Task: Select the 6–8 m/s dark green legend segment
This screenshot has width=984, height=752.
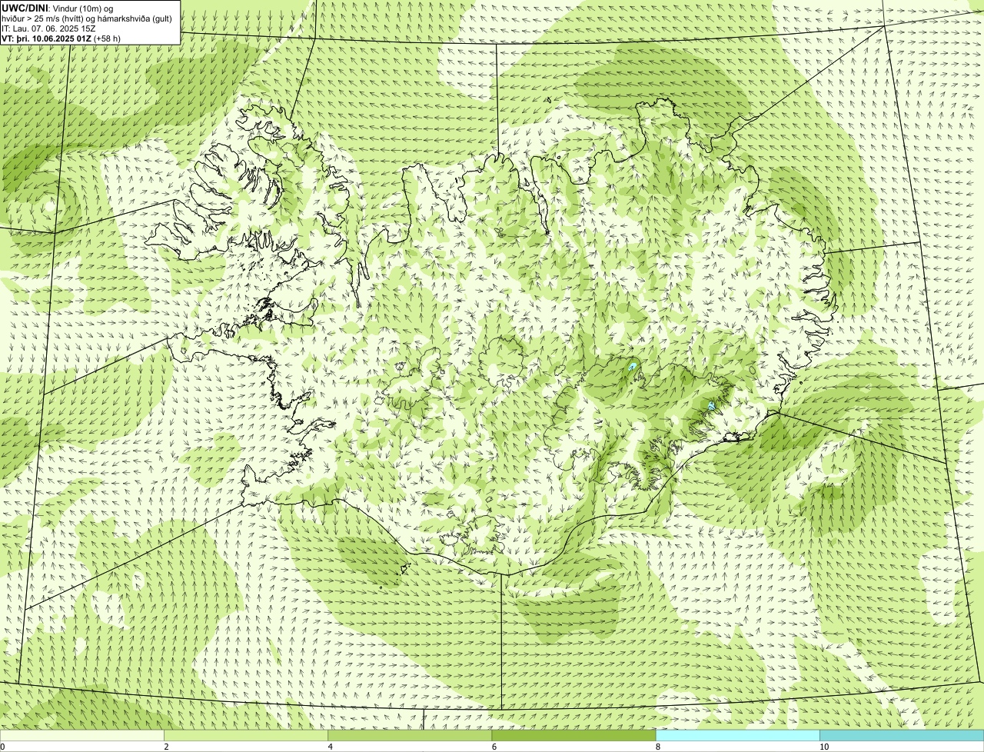Action: (x=573, y=736)
